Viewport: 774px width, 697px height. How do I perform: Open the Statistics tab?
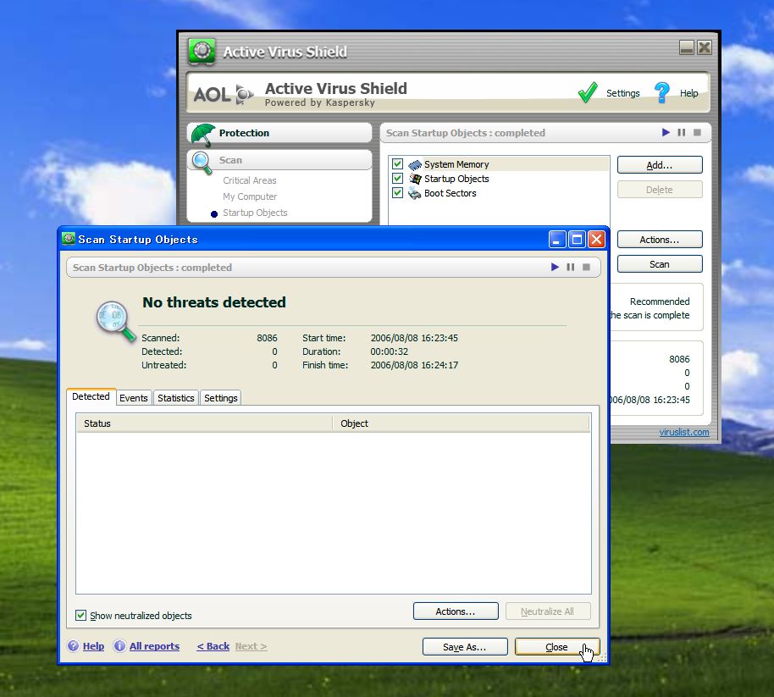click(176, 398)
